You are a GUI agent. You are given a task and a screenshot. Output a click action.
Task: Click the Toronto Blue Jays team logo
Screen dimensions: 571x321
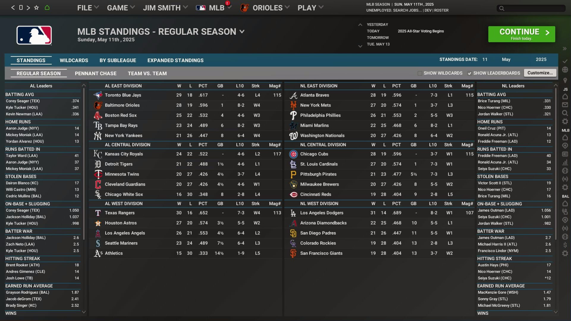[x=98, y=95]
